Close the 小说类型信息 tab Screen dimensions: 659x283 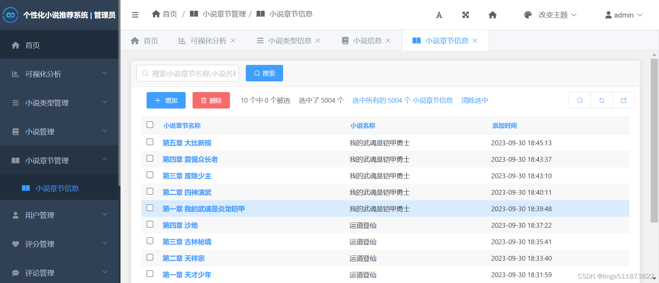317,41
